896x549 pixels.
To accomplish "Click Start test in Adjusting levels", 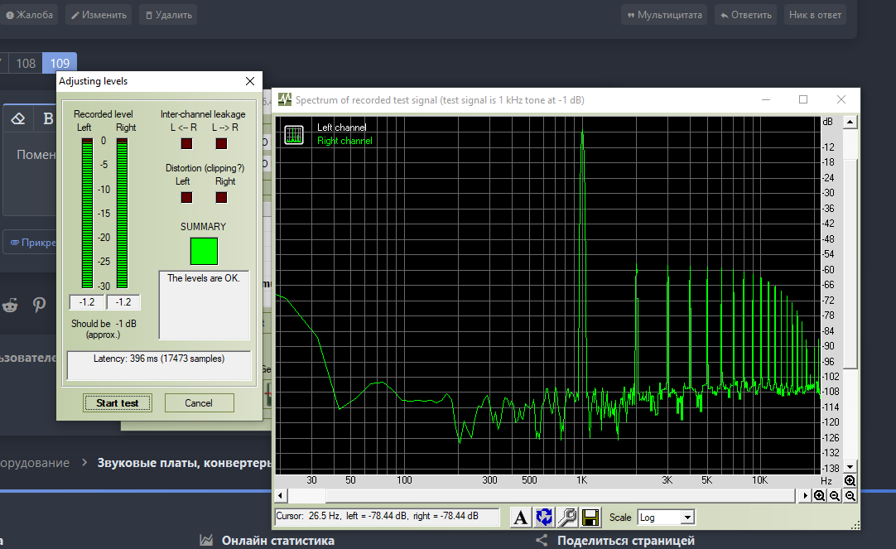I will [x=117, y=402].
